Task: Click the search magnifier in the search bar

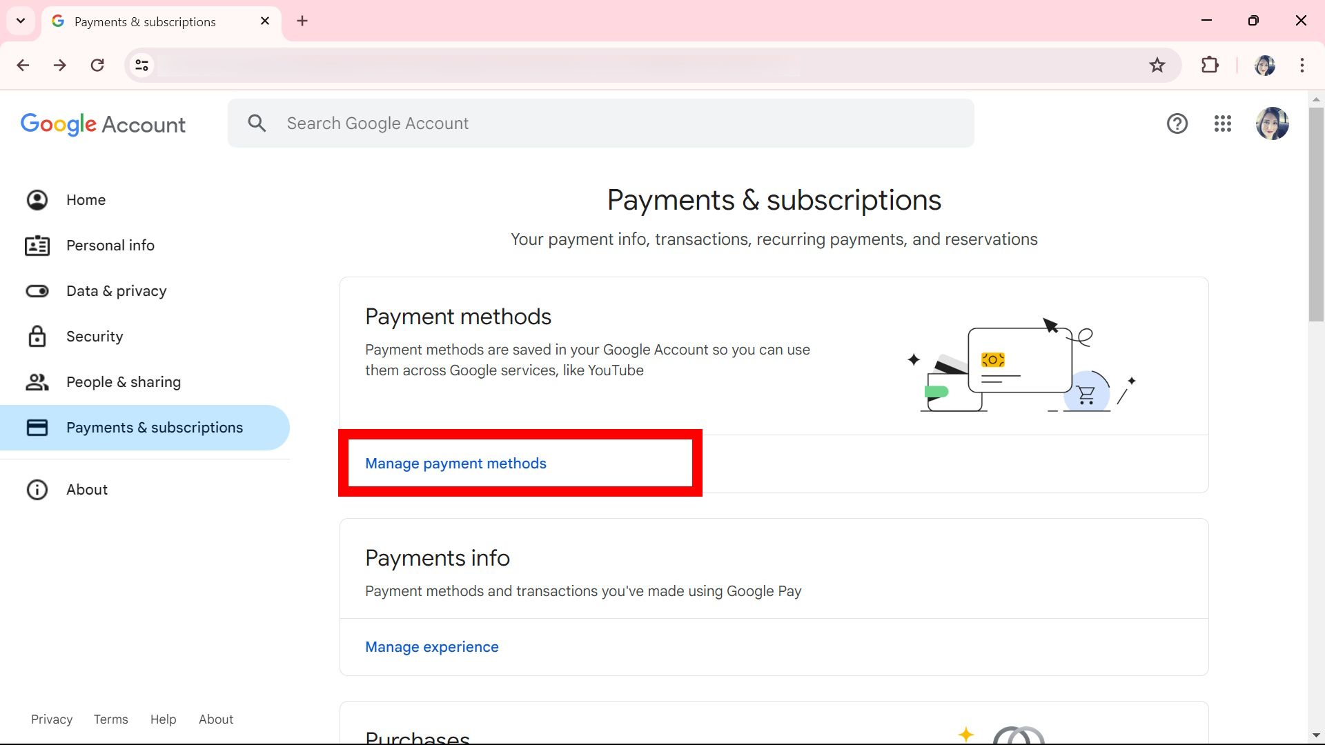Action: pos(257,123)
